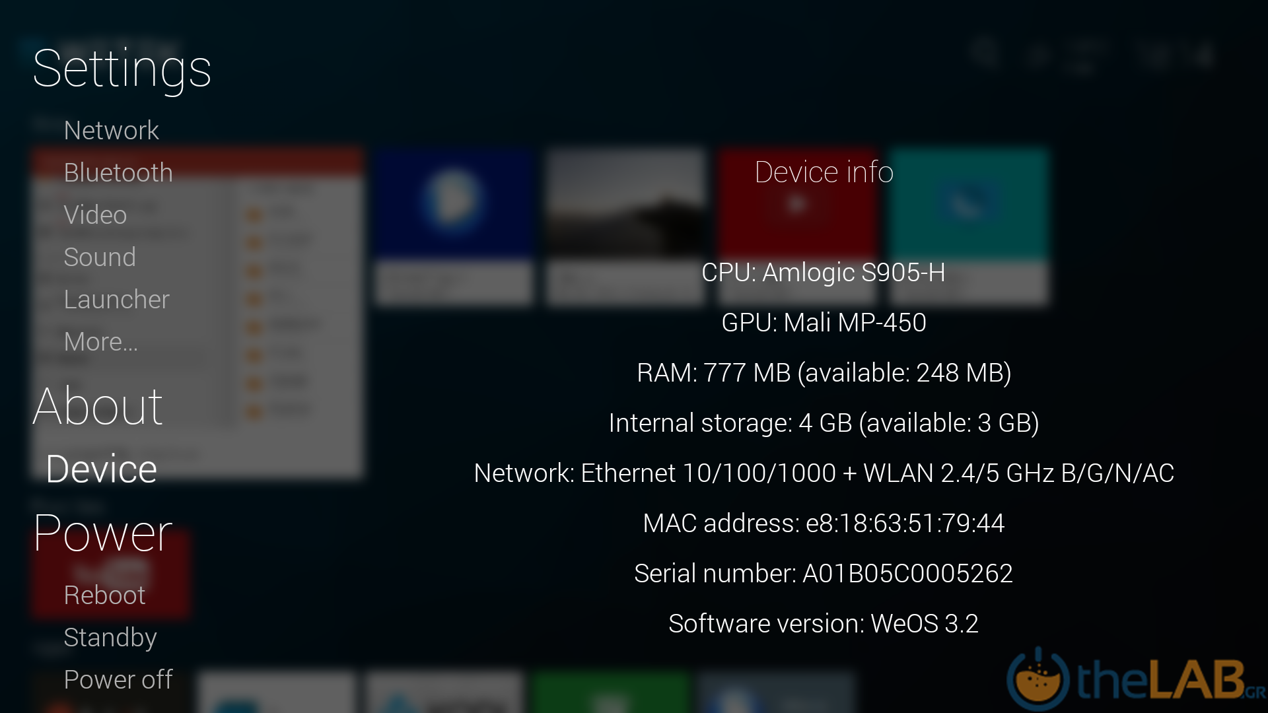Select the Device item under About

pyautogui.click(x=102, y=469)
